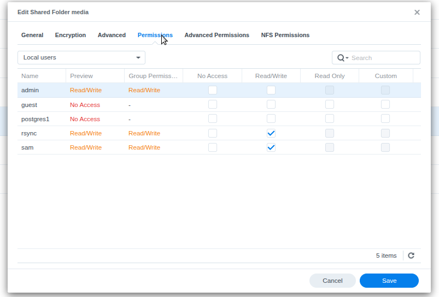
Task: Open the Encryption tab
Action: (71, 35)
